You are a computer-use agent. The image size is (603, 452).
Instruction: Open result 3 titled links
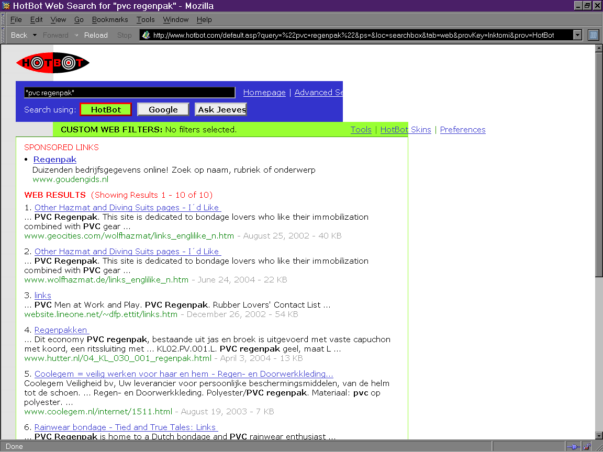43,296
